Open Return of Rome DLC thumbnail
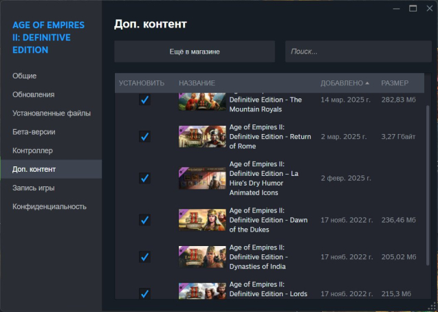 [202, 137]
